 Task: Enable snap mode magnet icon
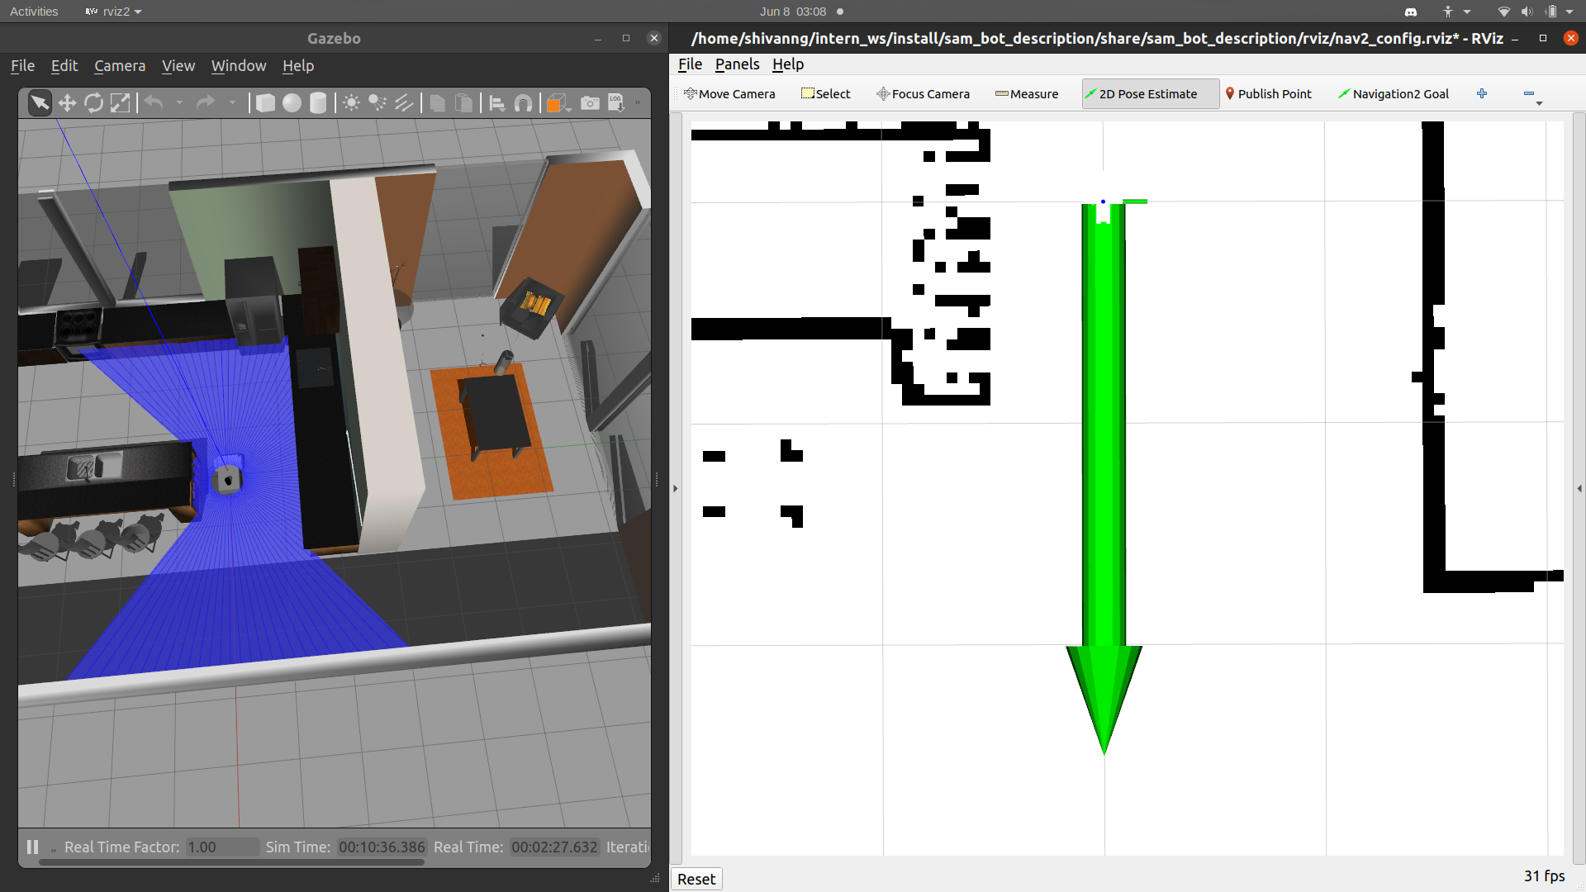coord(523,102)
